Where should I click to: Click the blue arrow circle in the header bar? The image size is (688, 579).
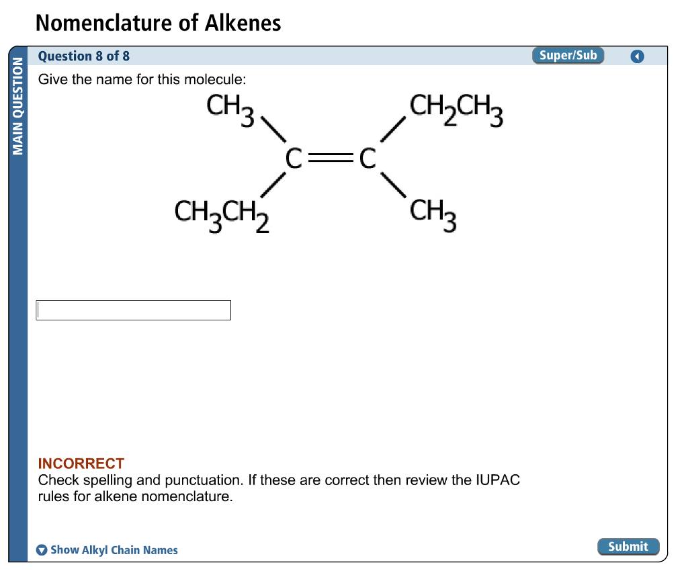(637, 56)
